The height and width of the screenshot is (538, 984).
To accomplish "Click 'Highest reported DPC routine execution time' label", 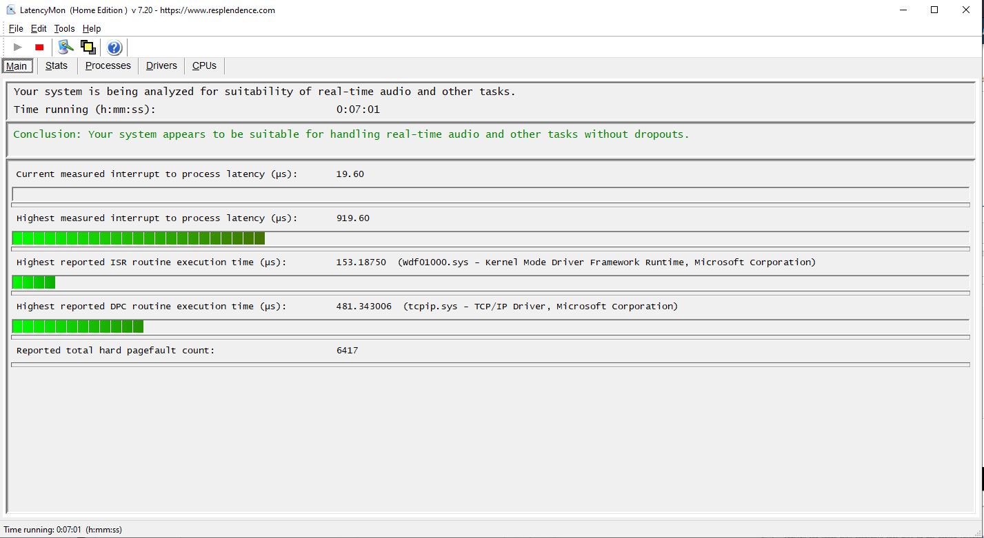I will 151,307.
